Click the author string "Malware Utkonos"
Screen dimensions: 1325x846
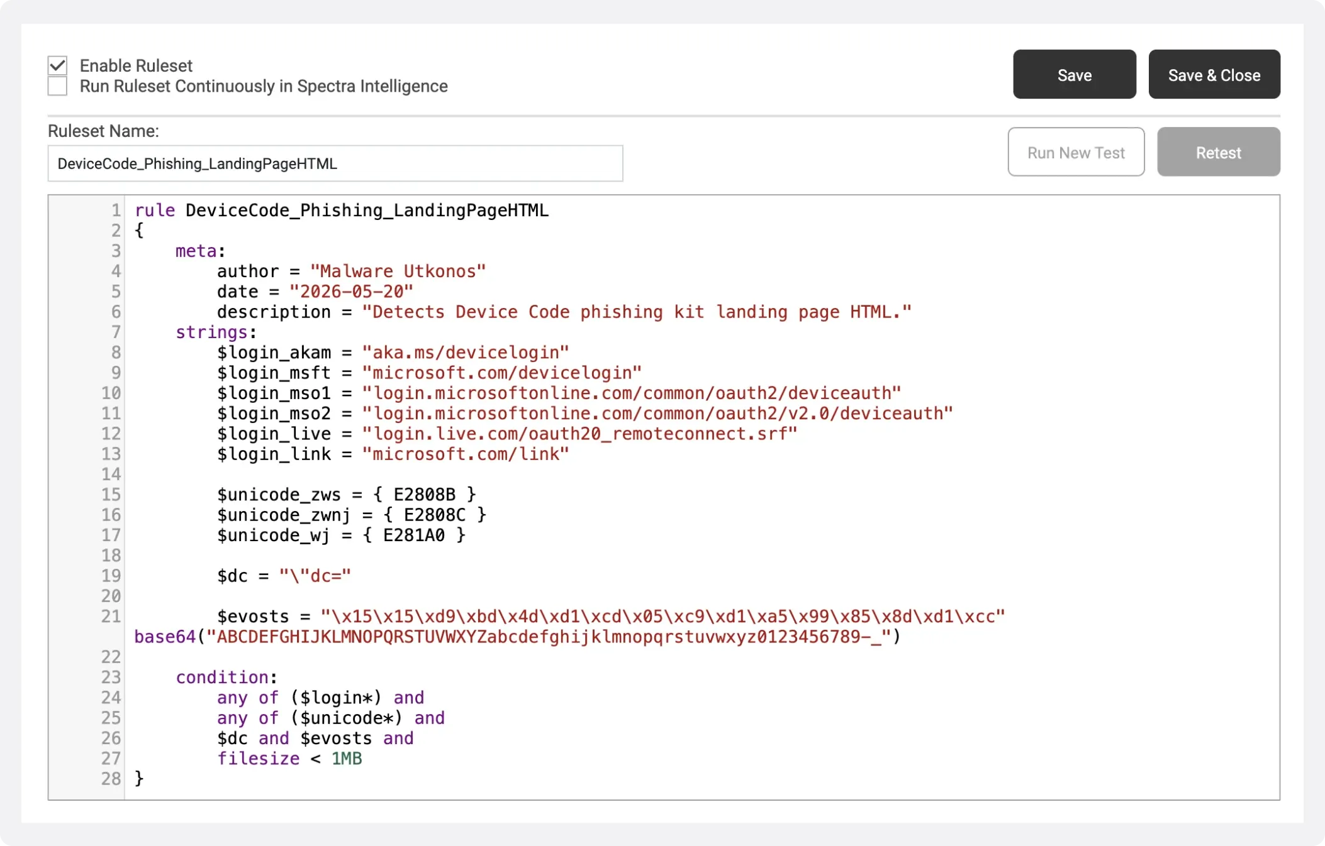point(398,272)
